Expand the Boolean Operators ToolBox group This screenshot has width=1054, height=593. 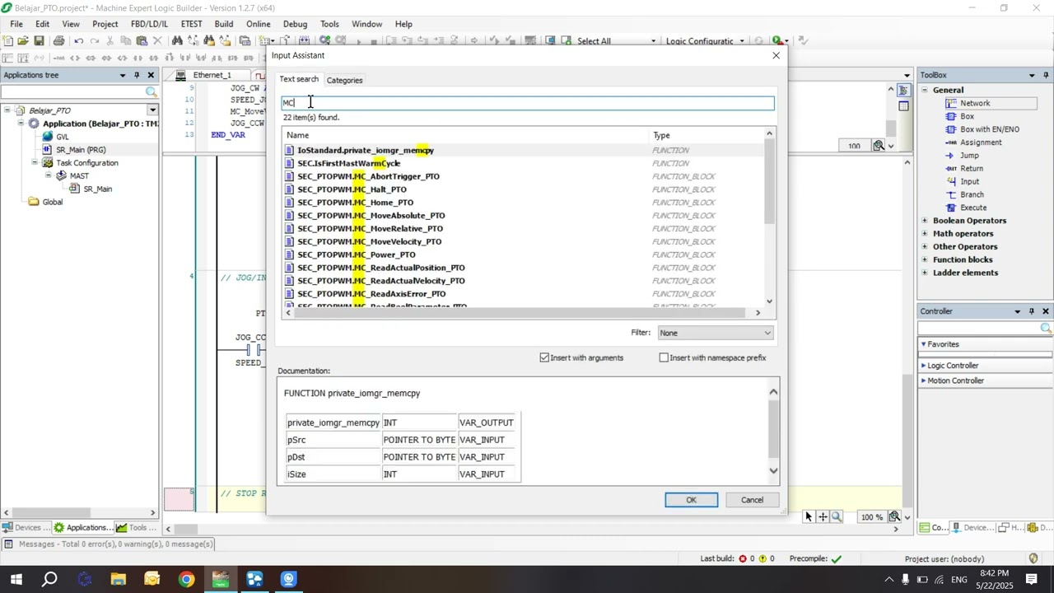[925, 221]
